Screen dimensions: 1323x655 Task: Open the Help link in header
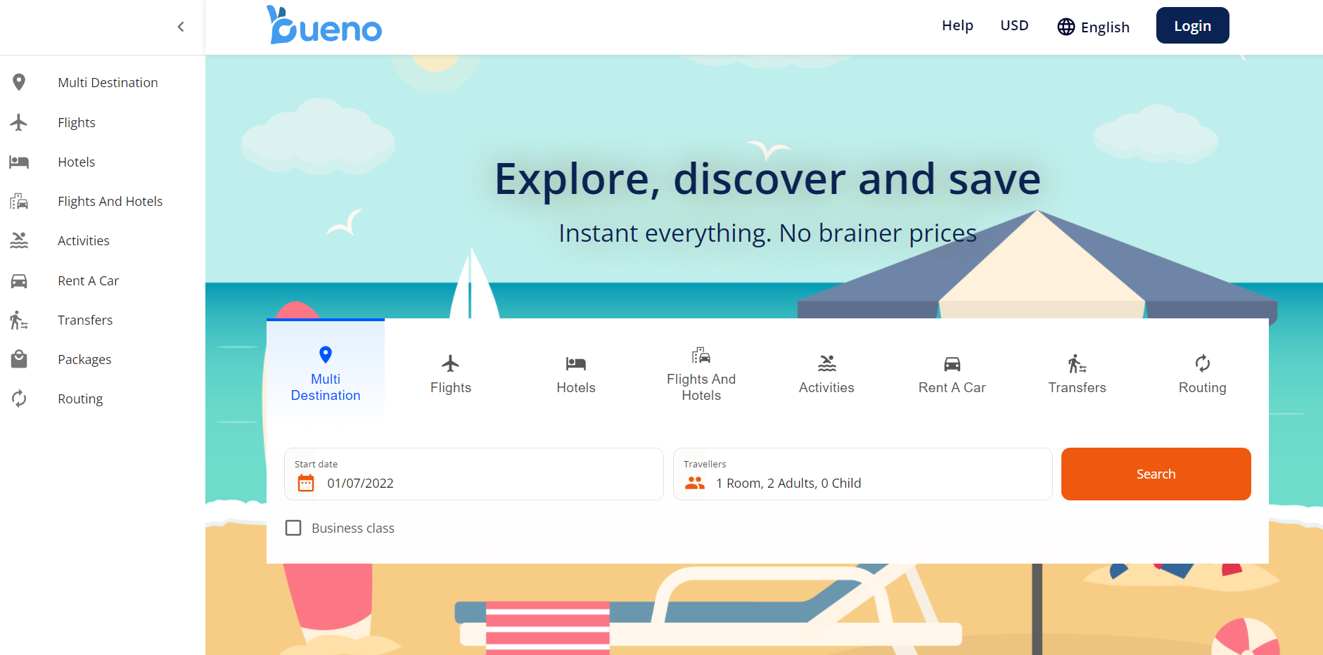click(x=957, y=26)
